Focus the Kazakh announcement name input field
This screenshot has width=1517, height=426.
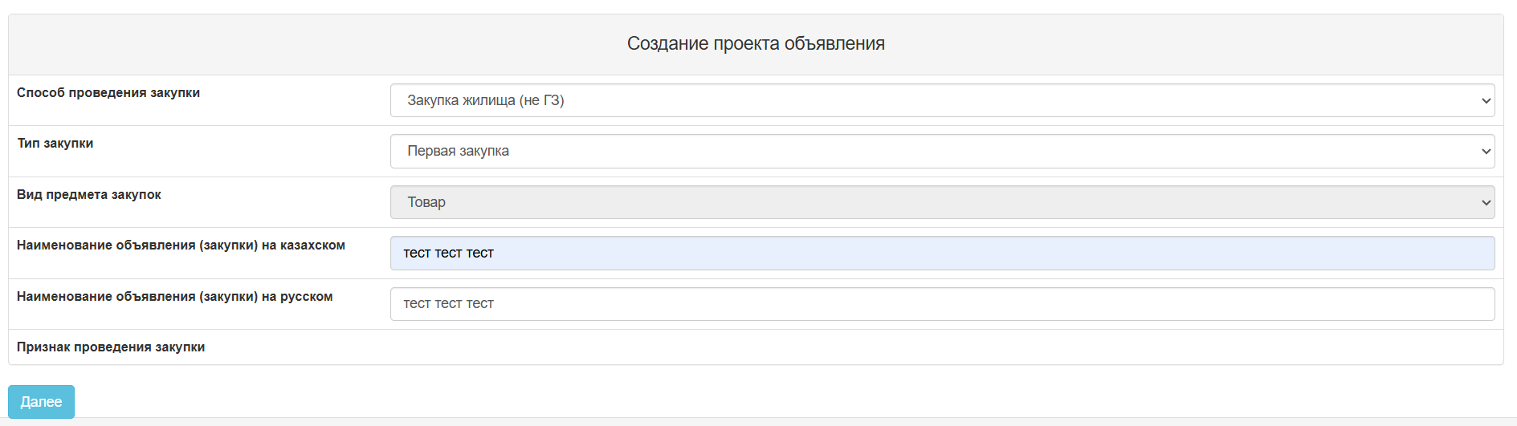click(941, 253)
